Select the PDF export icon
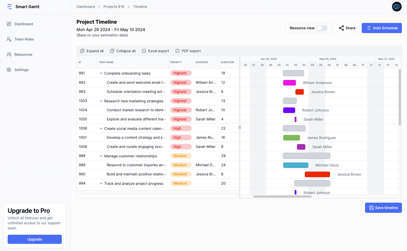 coord(177,51)
